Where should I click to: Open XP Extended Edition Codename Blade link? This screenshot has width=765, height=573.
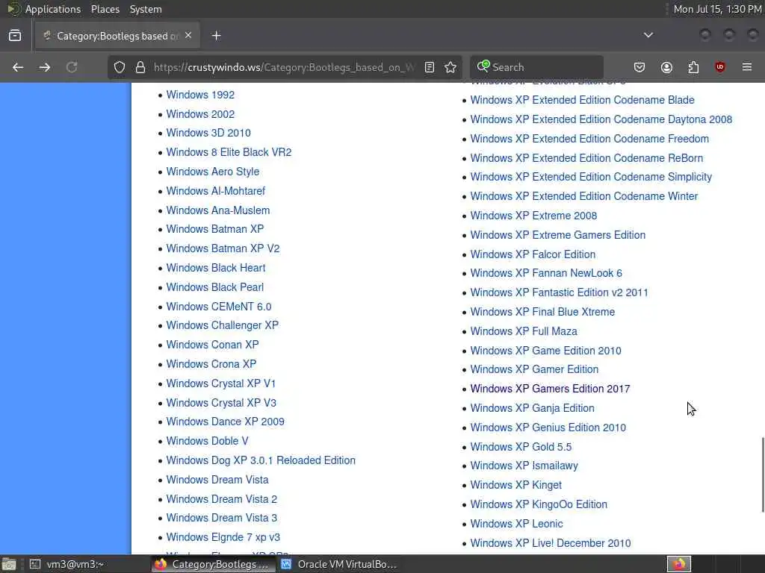pyautogui.click(x=582, y=100)
